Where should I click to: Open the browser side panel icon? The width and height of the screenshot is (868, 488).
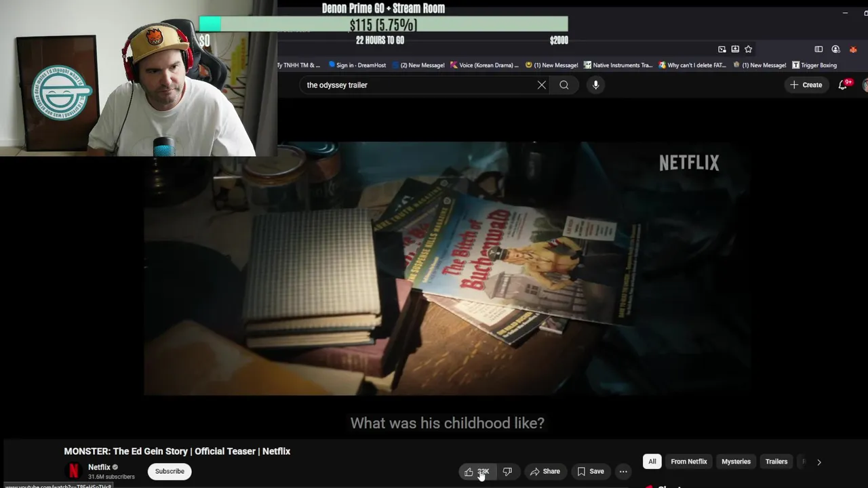click(818, 49)
